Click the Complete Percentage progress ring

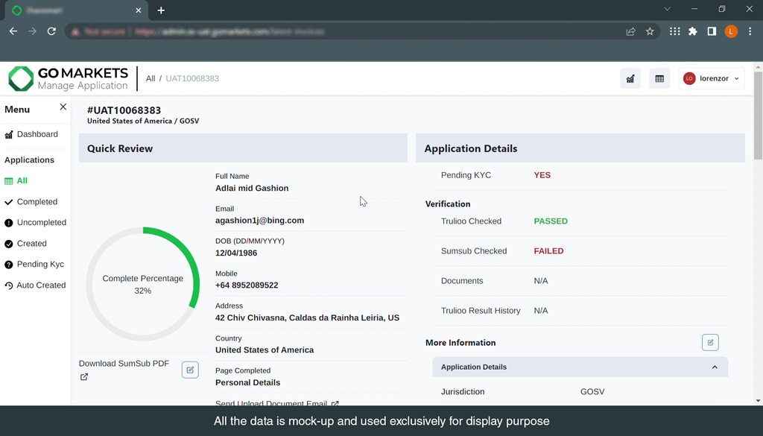142,284
